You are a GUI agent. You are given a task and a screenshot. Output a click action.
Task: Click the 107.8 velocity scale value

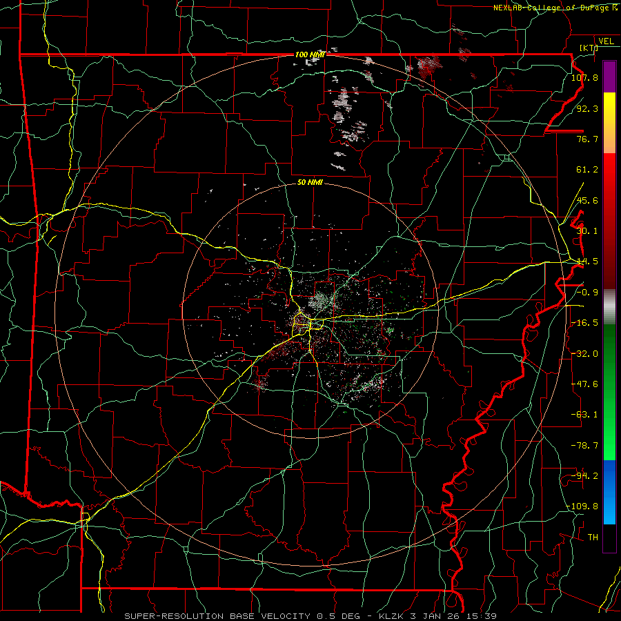click(584, 77)
